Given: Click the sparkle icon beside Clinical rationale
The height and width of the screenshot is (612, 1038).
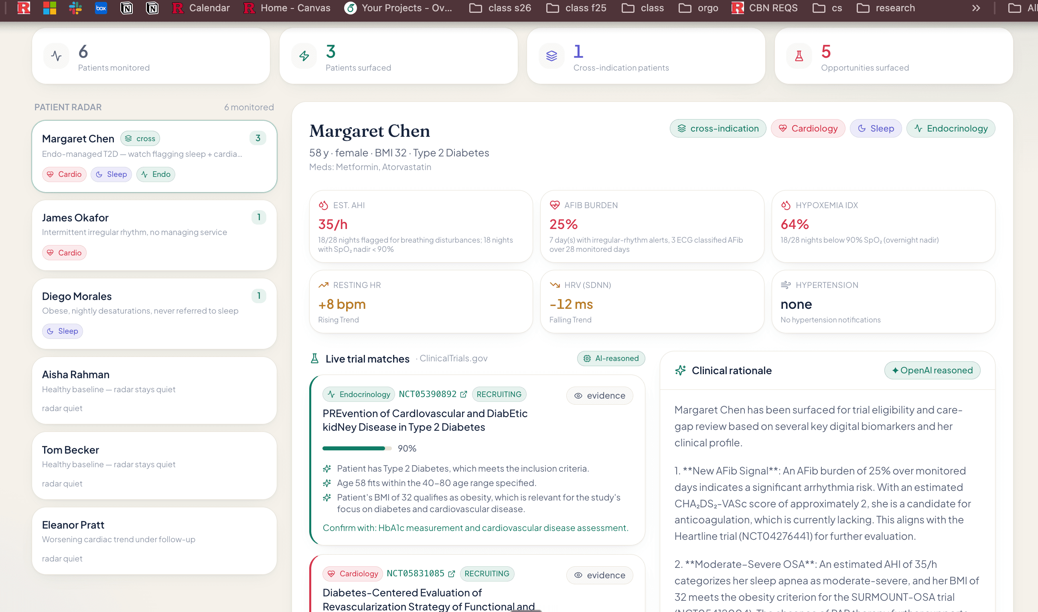Looking at the screenshot, I should [x=681, y=370].
